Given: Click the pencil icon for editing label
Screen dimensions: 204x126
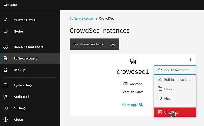Looking at the screenshot, I should (x=160, y=79).
